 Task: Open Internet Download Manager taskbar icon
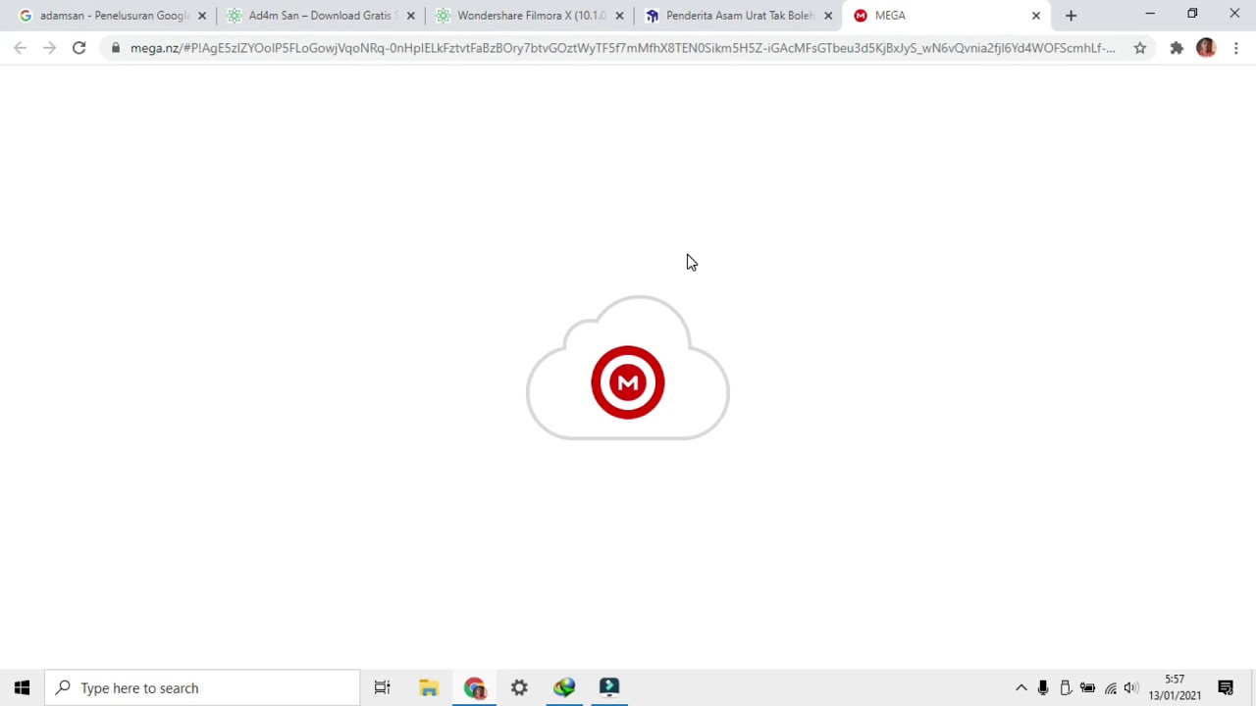564,687
